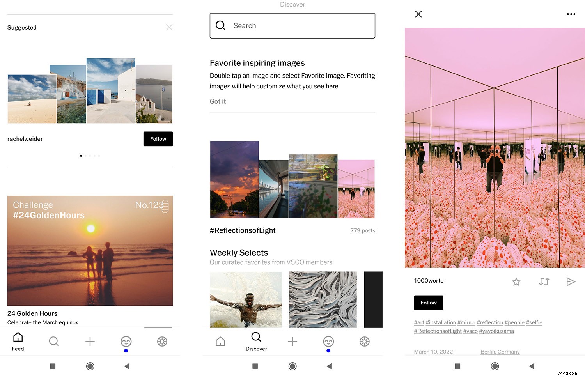The image size is (585, 377).
Task: Follow the user rachelweider
Action: [x=158, y=139]
